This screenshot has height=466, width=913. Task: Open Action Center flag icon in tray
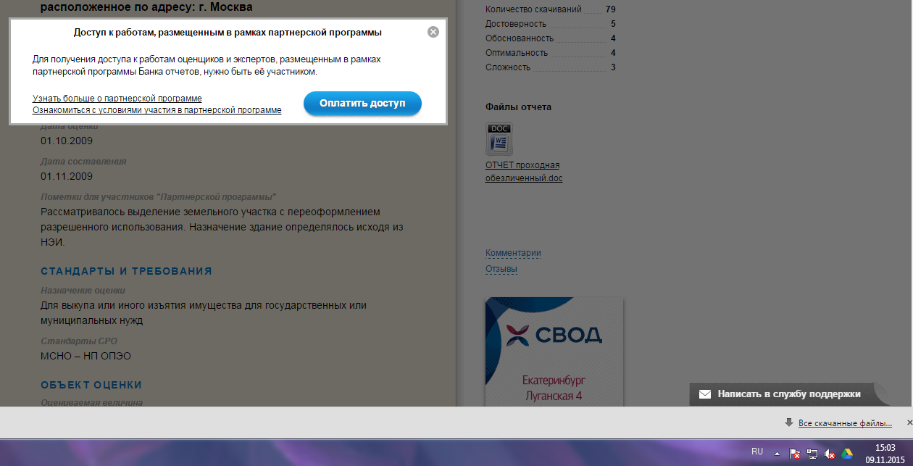(x=795, y=454)
